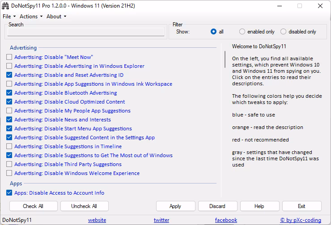The image size is (331, 225).
Task: Uncheck Disable Access to Account Info
Action: click(x=9, y=193)
